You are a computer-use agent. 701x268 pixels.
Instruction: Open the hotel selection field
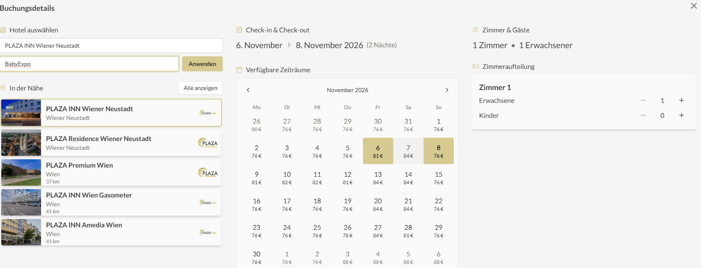point(111,46)
